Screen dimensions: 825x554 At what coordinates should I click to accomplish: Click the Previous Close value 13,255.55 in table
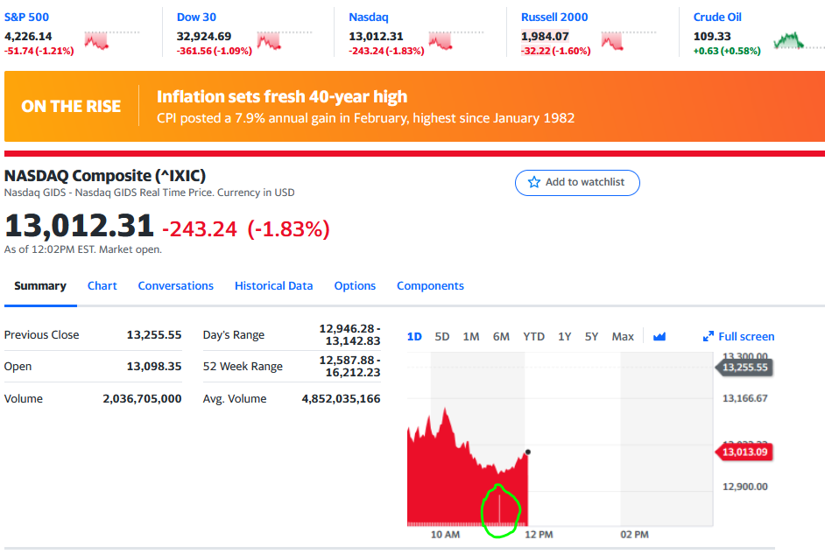pyautogui.click(x=153, y=335)
